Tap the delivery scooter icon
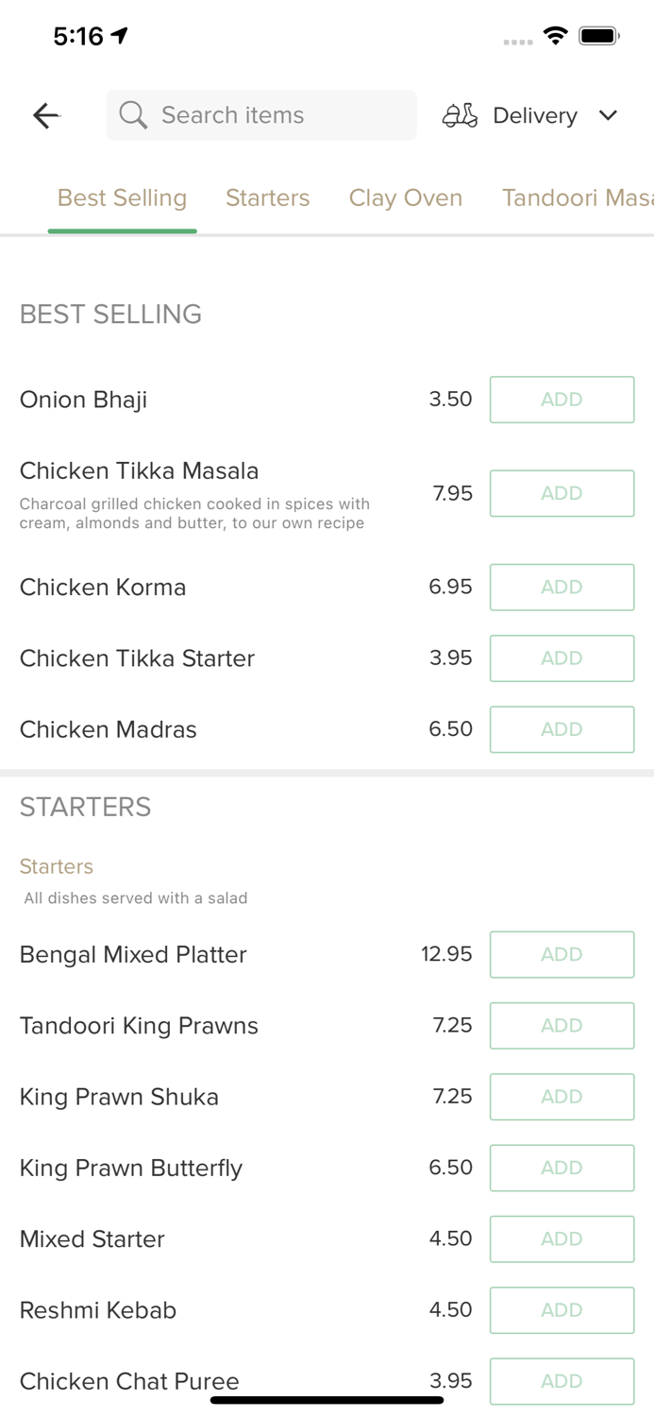This screenshot has height=1417, width=654. tap(460, 115)
